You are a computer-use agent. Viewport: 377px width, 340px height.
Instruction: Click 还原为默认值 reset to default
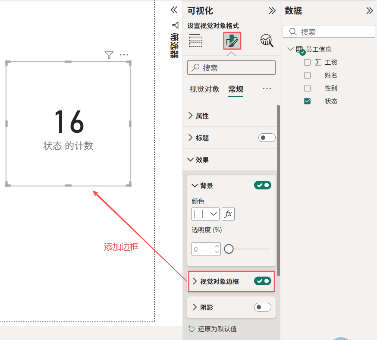click(217, 329)
